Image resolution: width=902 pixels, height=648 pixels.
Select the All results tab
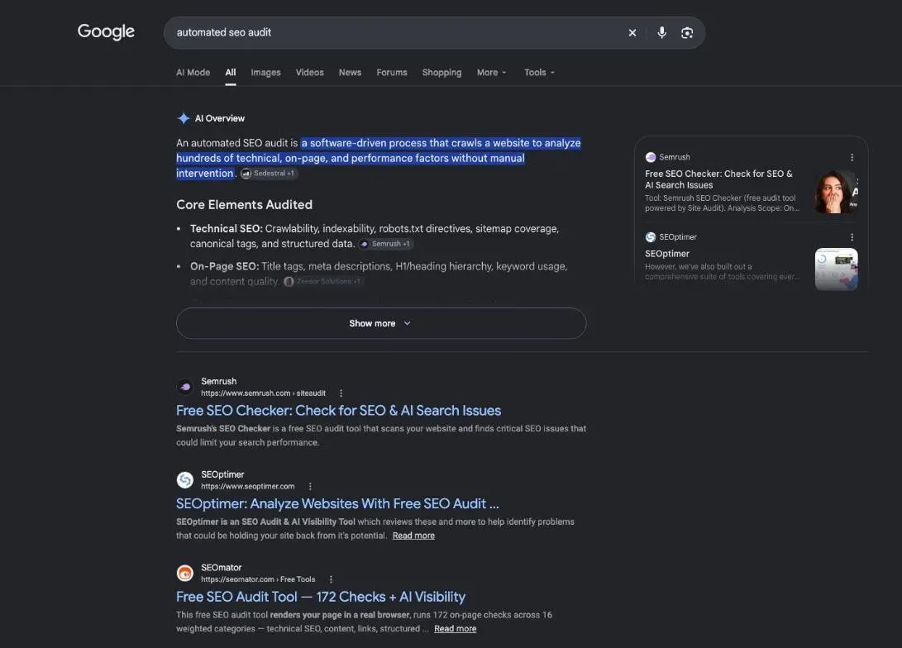pos(231,73)
